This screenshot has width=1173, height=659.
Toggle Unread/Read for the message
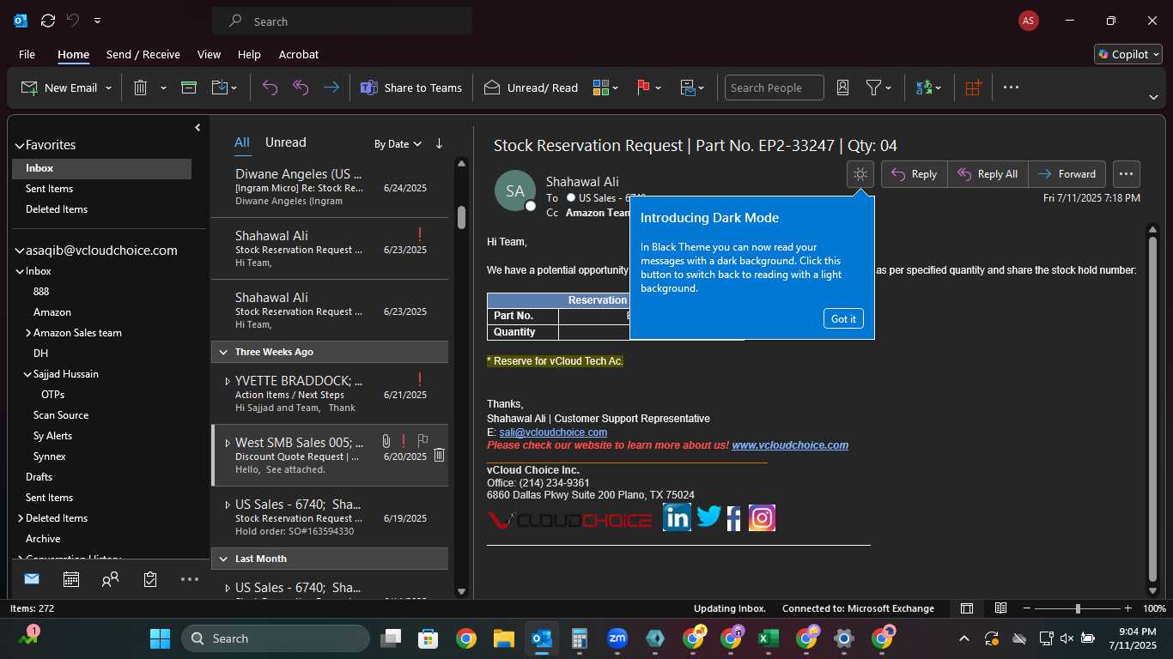531,88
